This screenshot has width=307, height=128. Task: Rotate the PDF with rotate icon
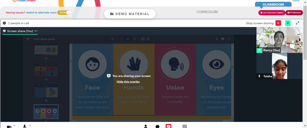tap(148, 39)
